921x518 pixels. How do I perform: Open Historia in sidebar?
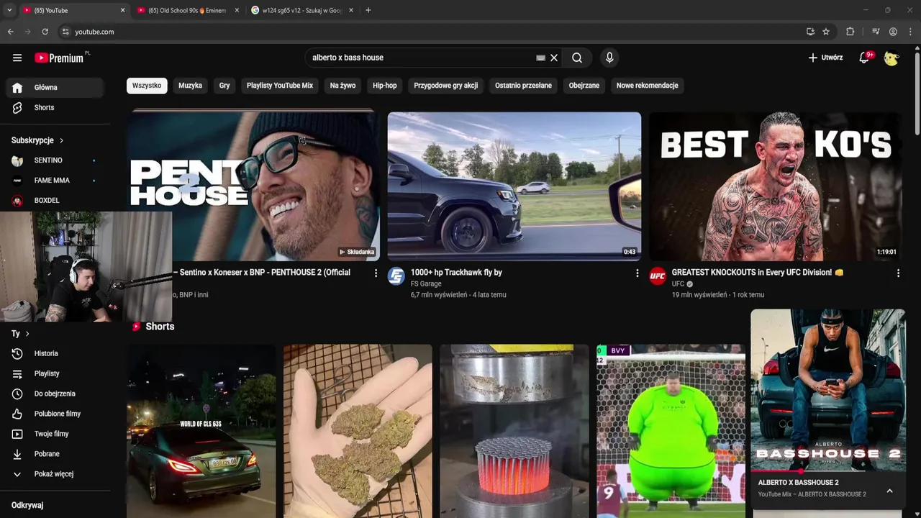[55, 353]
